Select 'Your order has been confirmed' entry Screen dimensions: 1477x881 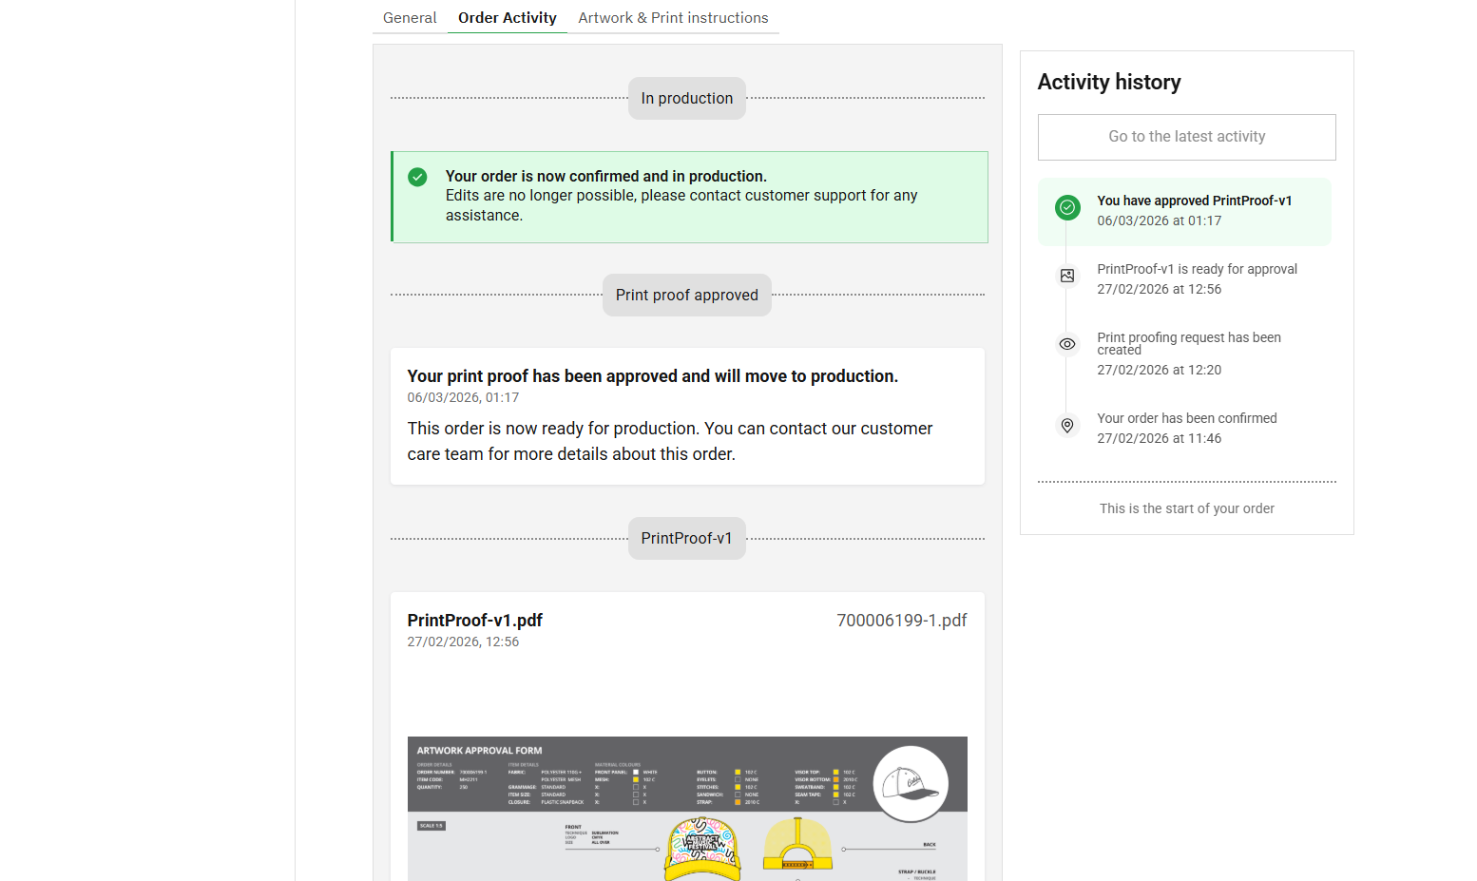1185,428
